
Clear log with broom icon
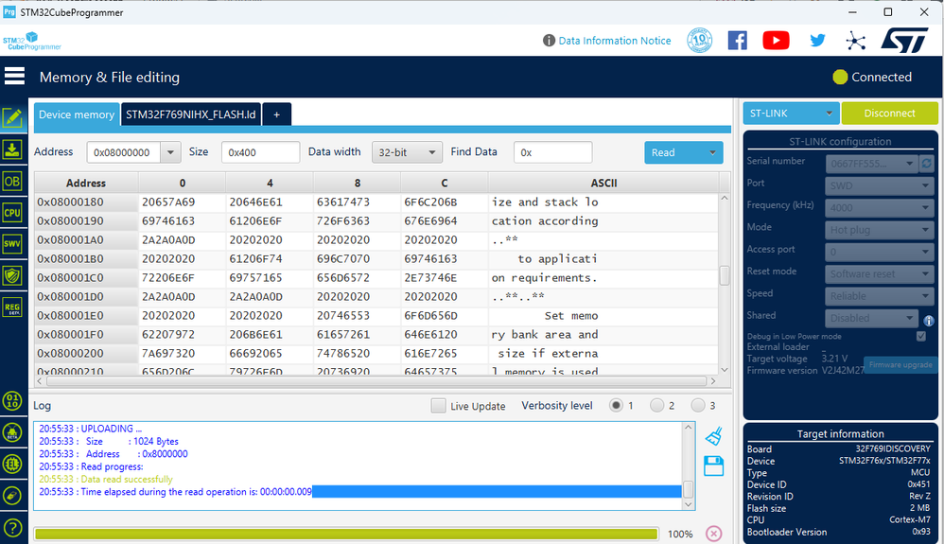713,436
